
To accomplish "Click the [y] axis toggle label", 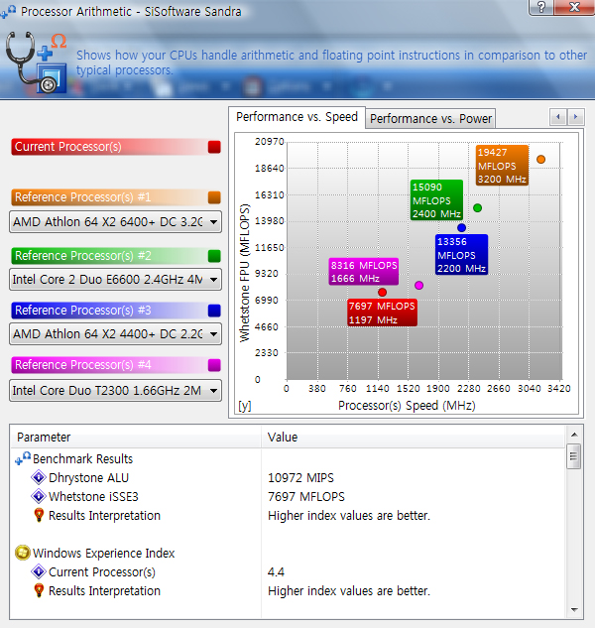I will (245, 406).
